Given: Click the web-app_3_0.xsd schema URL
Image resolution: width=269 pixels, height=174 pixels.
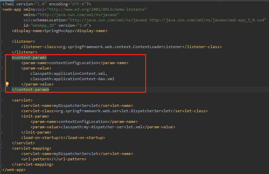Looking at the screenshot, I should coord(207,20).
